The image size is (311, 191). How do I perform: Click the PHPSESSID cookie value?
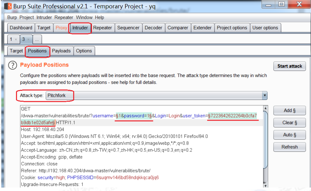point(127,177)
